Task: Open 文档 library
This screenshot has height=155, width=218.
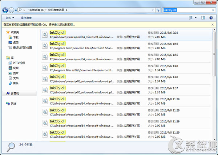Action: (16, 78)
